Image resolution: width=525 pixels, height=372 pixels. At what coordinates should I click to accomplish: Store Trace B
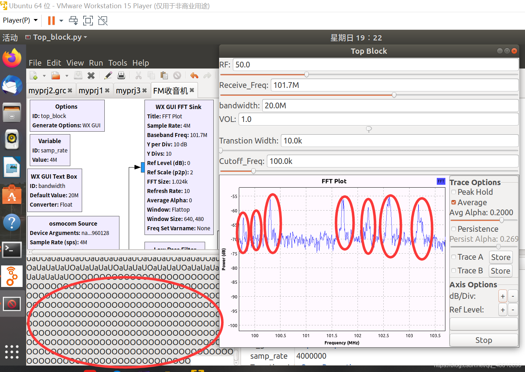pyautogui.click(x=501, y=271)
